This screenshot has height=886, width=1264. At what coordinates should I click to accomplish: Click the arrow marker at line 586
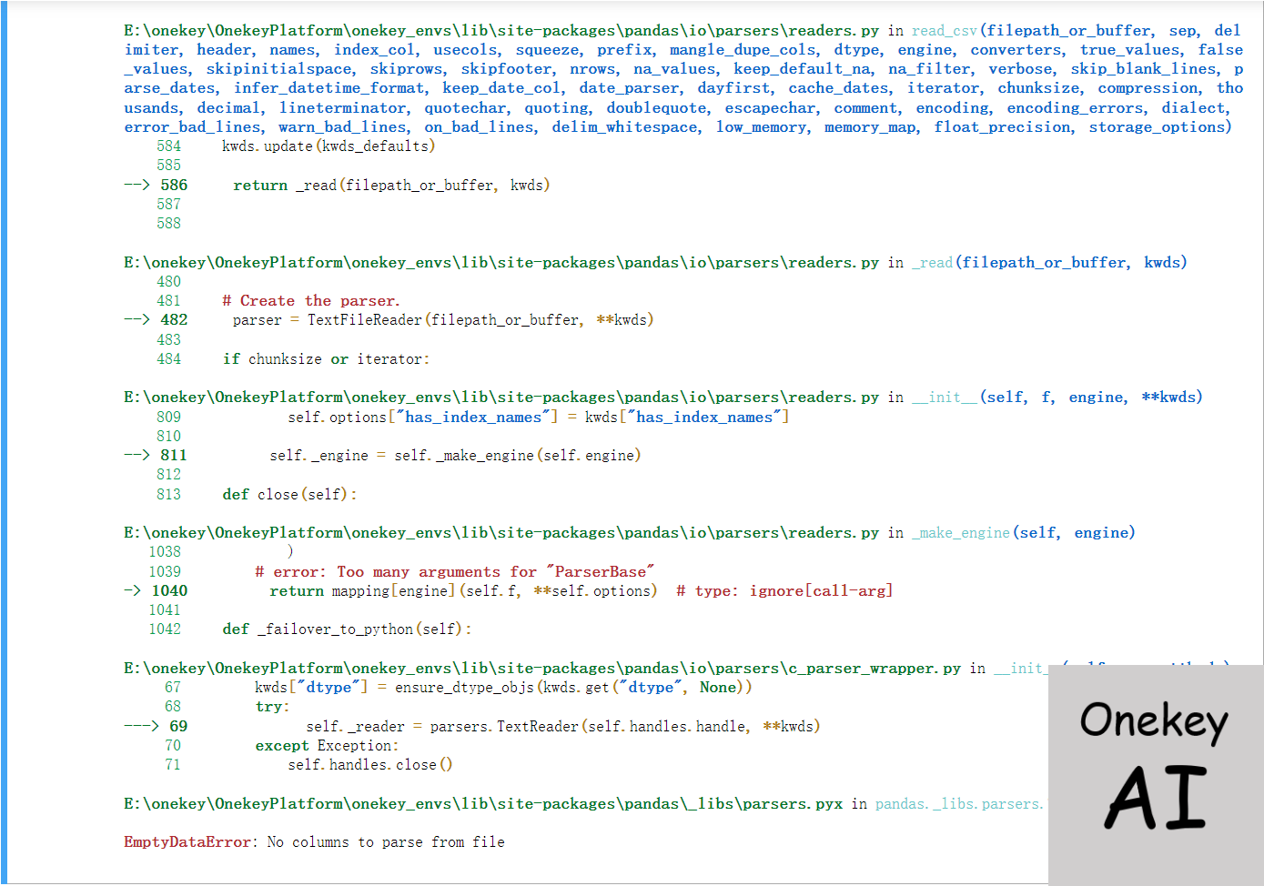tap(137, 185)
